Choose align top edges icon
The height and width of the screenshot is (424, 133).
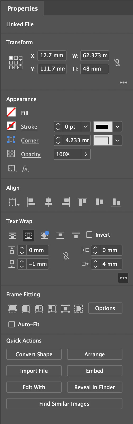[82, 202]
